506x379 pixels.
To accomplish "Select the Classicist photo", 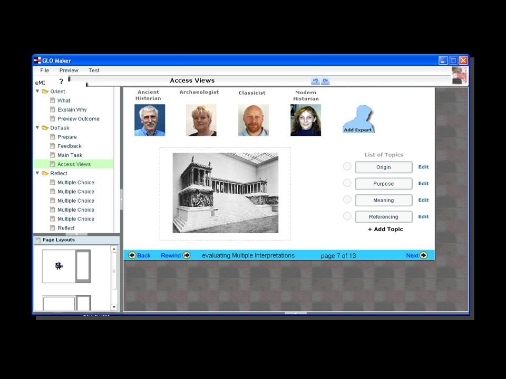I will [254, 120].
